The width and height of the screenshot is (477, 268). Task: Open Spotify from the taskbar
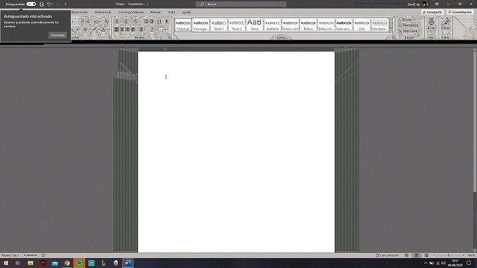click(79, 263)
